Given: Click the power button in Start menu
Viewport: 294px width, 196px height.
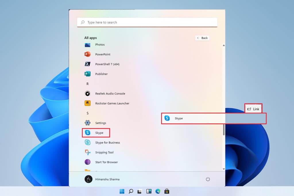Looking at the screenshot, I should (208, 179).
